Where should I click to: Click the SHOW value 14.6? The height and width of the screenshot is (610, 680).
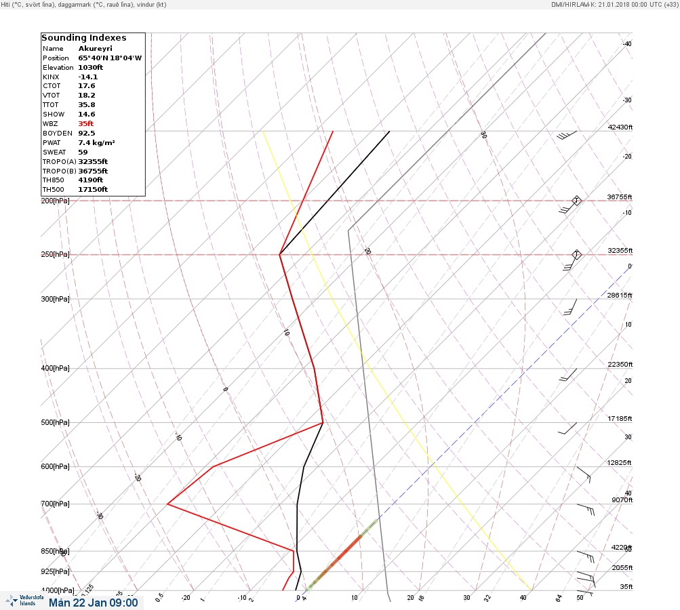pos(87,115)
